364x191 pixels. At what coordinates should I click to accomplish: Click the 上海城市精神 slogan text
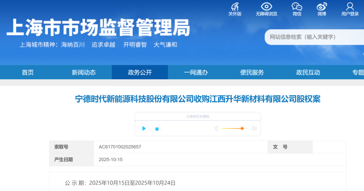[x=98, y=45]
